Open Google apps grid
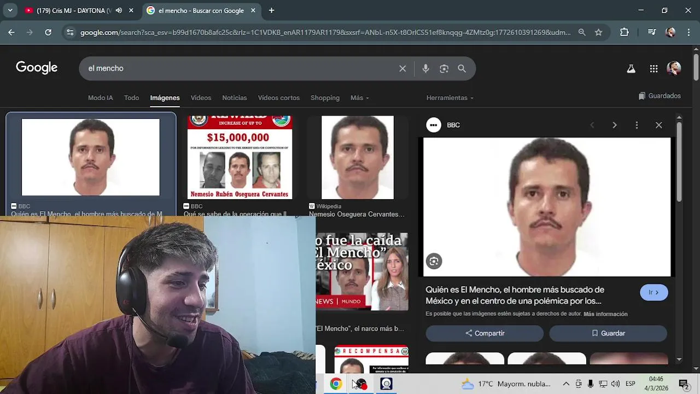The image size is (700, 394). click(654, 68)
